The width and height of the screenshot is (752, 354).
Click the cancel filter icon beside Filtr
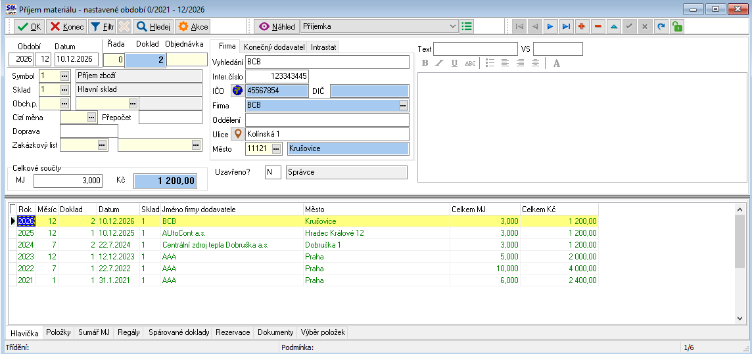(124, 27)
